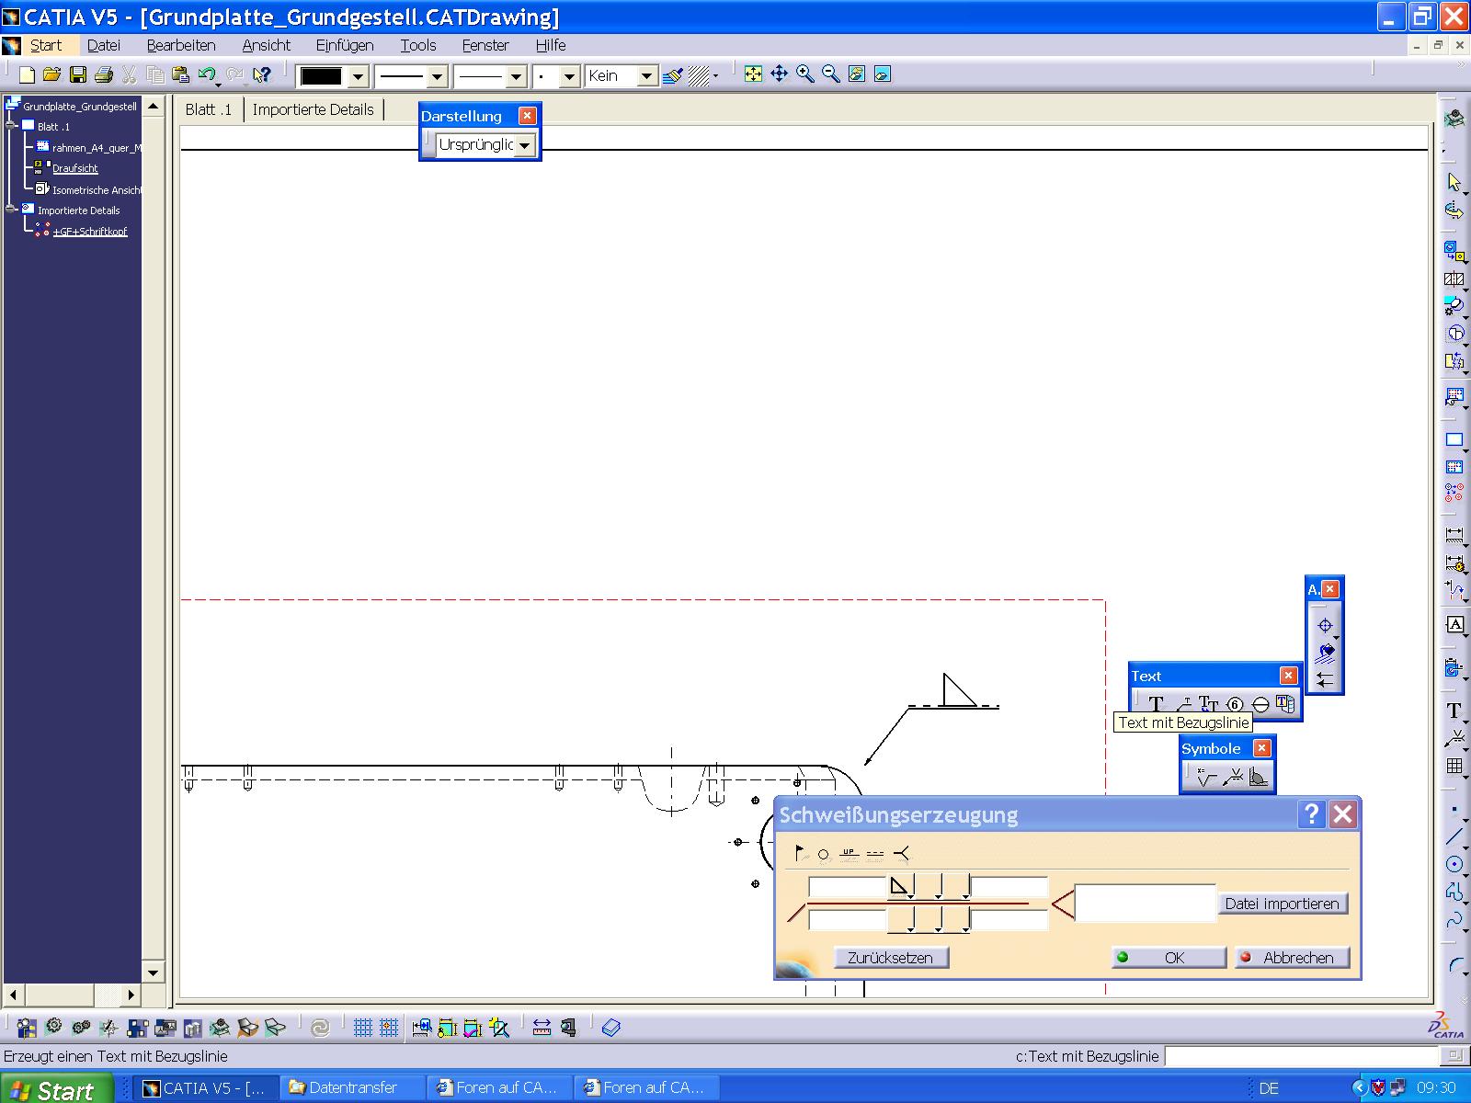Screen dimensions: 1471x1103
Task: Click the Zoom In magnifier icon
Action: pos(805,74)
